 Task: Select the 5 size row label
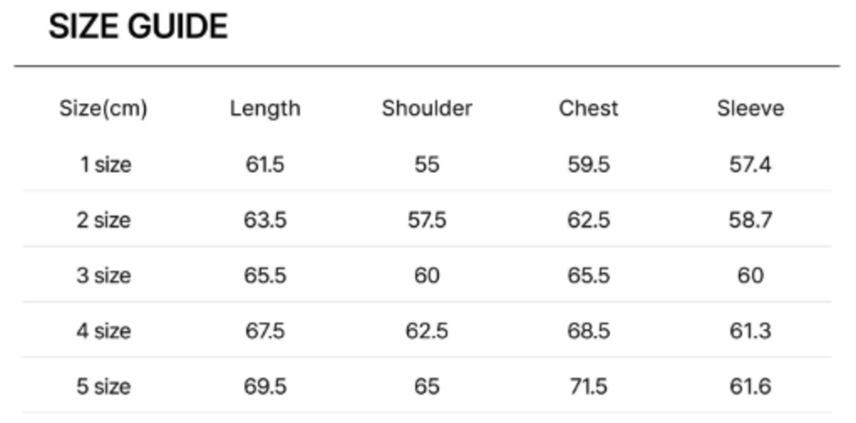tap(104, 387)
